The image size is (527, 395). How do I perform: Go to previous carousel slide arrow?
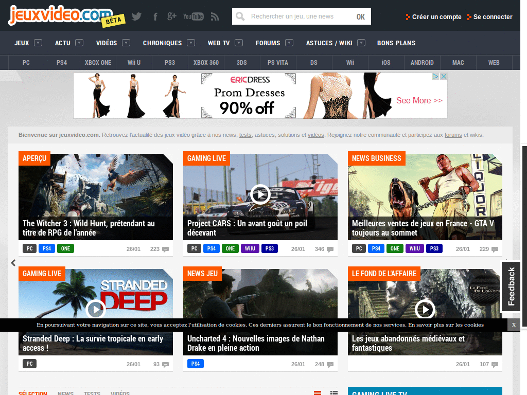[x=13, y=263]
